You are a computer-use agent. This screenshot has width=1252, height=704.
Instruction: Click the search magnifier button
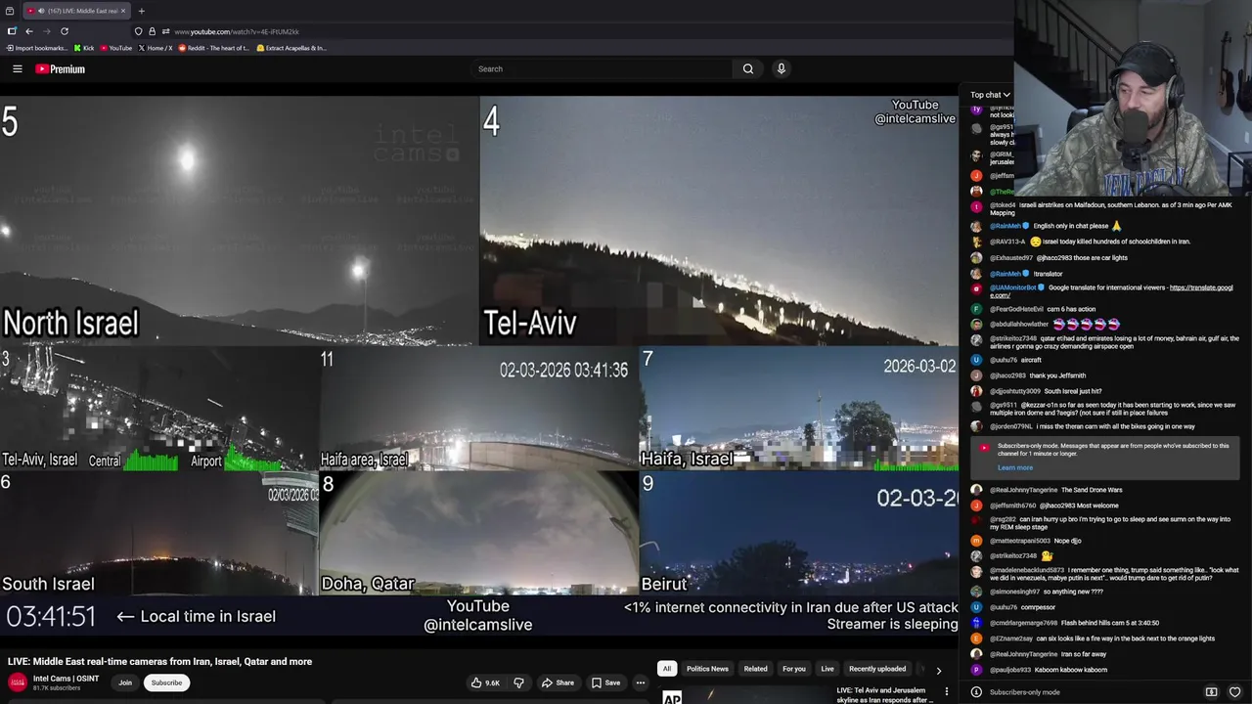(748, 68)
